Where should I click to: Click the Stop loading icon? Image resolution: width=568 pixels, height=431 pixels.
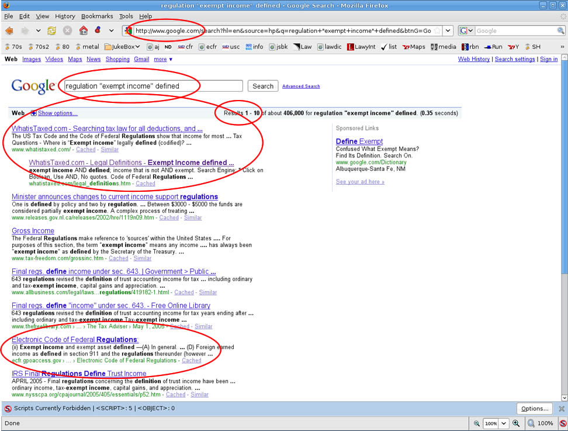click(68, 30)
